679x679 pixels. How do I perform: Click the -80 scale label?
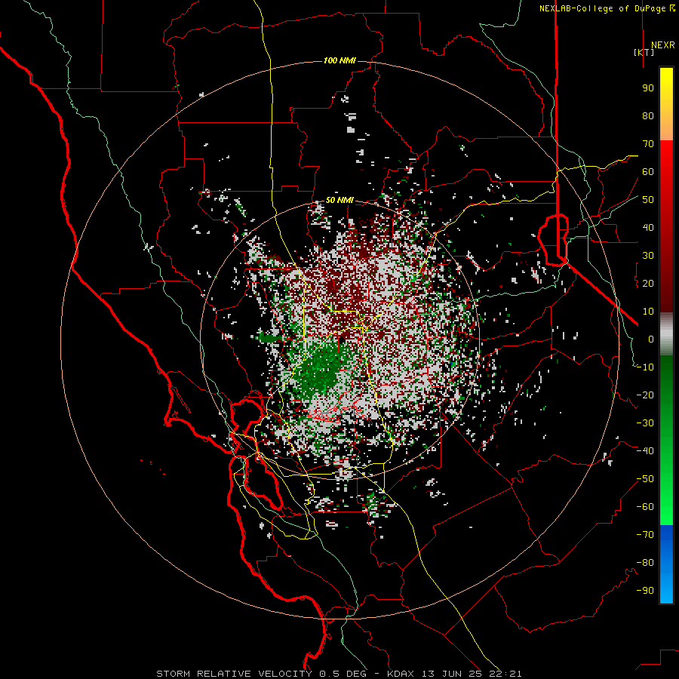click(645, 563)
